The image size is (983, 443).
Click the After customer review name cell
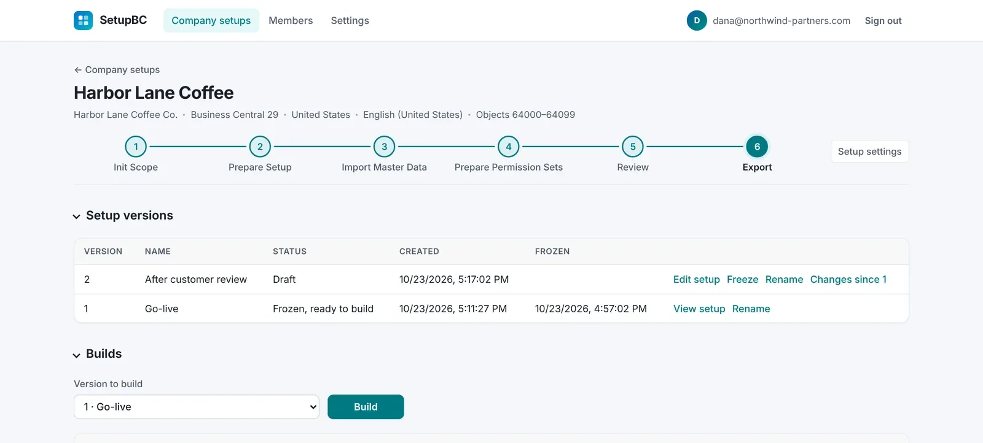click(x=196, y=279)
